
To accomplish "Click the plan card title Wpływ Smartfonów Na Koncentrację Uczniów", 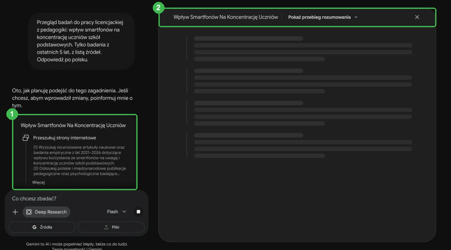I will click(x=73, y=125).
